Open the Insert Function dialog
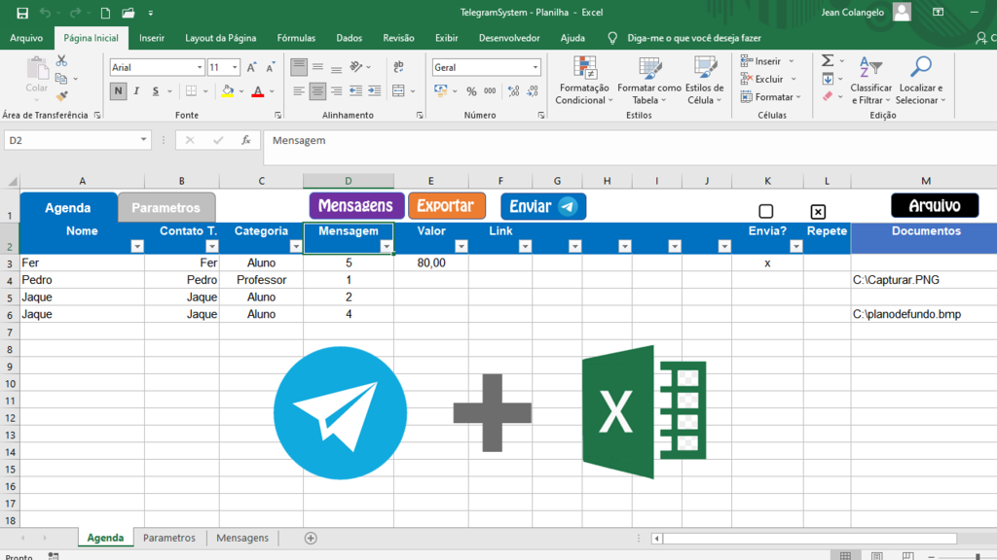 (x=246, y=140)
